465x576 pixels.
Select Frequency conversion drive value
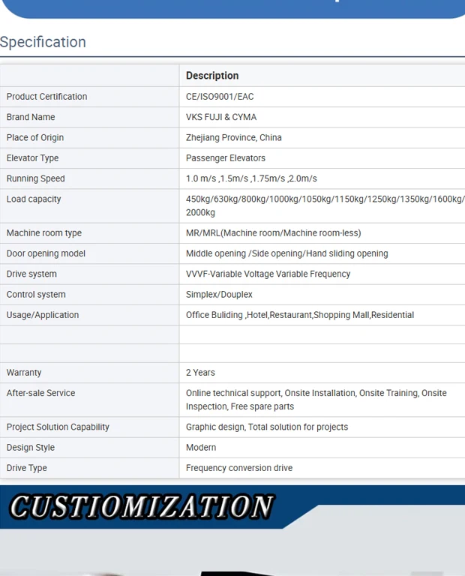pos(239,468)
